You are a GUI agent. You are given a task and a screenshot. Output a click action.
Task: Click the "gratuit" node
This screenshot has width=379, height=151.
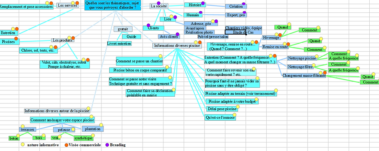[123, 29]
